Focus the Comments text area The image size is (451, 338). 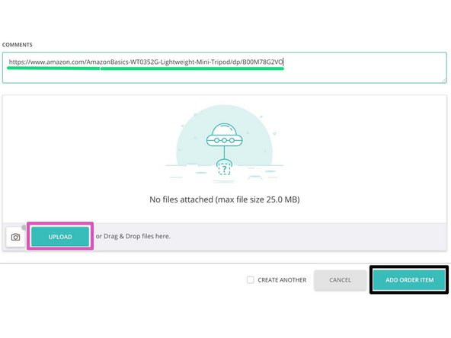[x=224, y=68]
